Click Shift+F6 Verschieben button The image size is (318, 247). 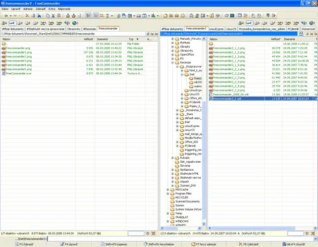(x=159, y=244)
